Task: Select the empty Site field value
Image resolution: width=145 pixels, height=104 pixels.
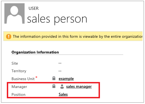Action: [x=60, y=63]
